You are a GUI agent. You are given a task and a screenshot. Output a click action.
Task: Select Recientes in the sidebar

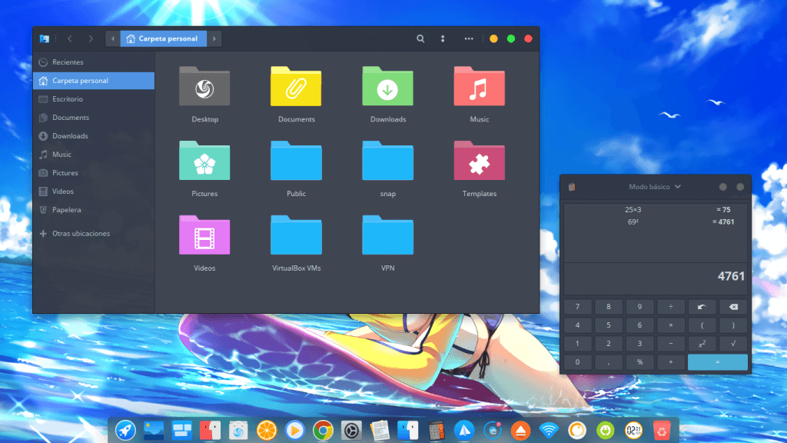93,62
